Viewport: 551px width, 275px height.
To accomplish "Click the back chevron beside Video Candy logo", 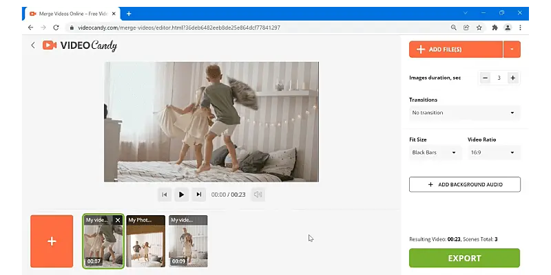I will tap(33, 45).
